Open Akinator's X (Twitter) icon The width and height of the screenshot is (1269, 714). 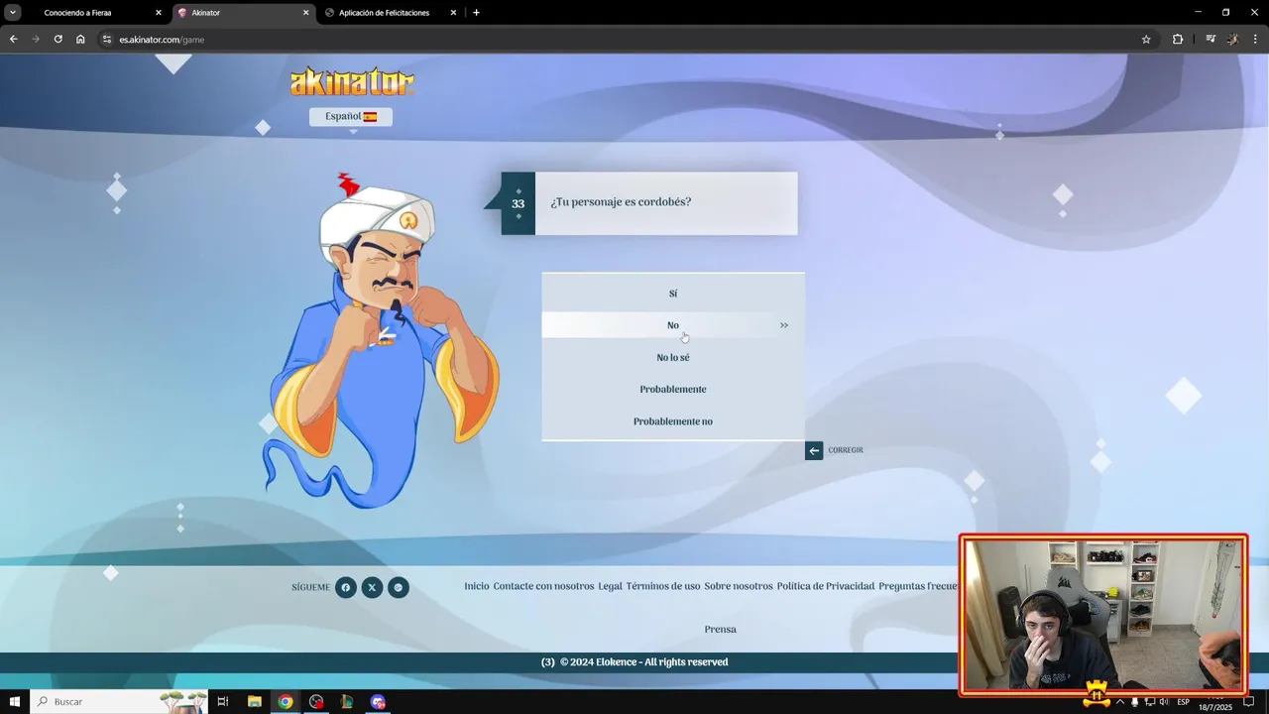(372, 587)
